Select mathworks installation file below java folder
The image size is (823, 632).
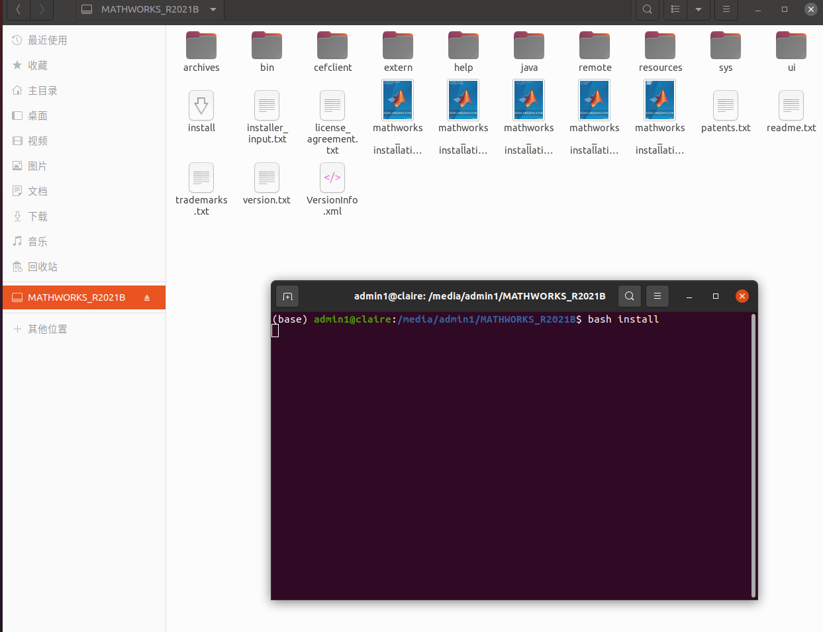pos(529,117)
